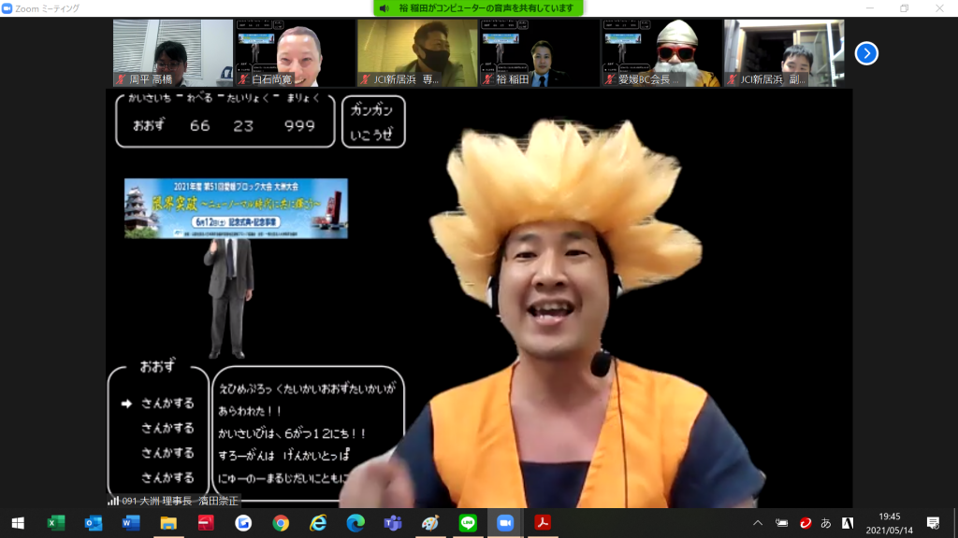This screenshot has height=538, width=958.
Task: Open Adobe Acrobat from the taskbar
Action: click(x=543, y=523)
